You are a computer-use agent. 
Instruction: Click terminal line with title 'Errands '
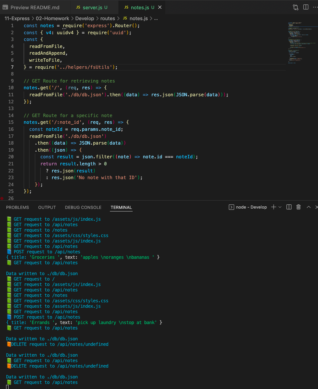click(x=84, y=322)
